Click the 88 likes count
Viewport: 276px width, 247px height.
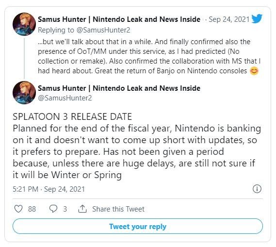(x=32, y=209)
